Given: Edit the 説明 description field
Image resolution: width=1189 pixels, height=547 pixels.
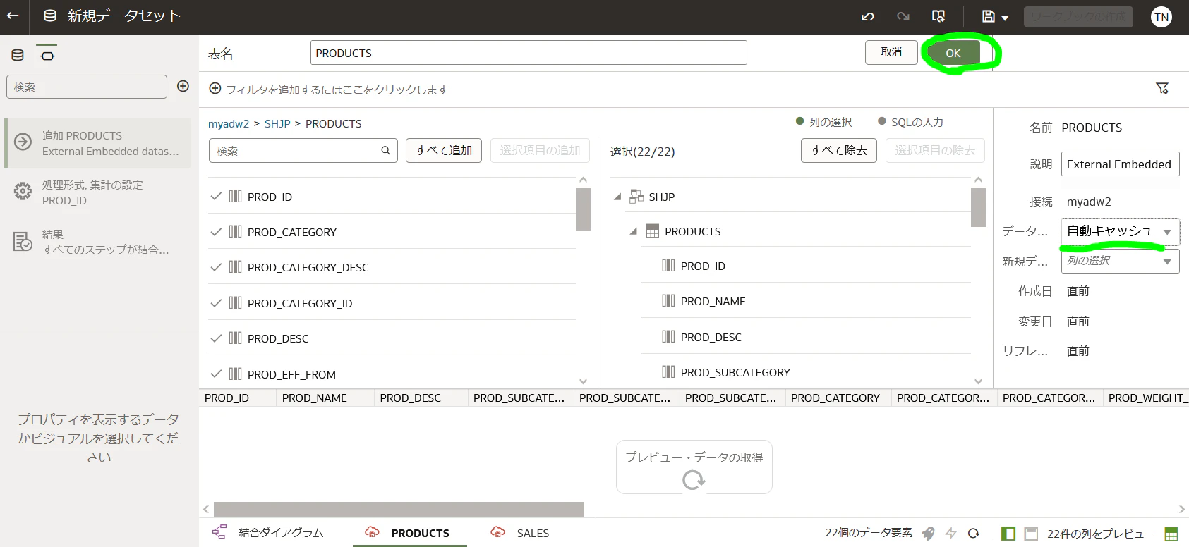Looking at the screenshot, I should pos(1120,164).
